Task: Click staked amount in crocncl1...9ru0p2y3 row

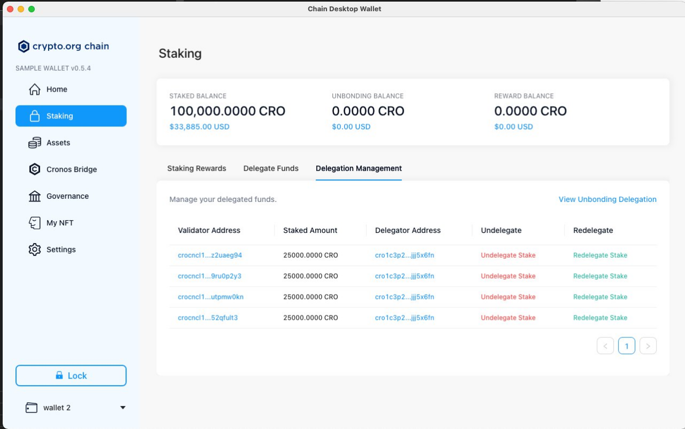Action: [310, 276]
